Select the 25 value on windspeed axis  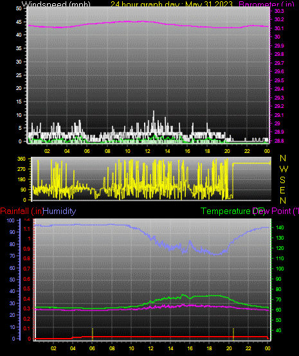click(19, 75)
